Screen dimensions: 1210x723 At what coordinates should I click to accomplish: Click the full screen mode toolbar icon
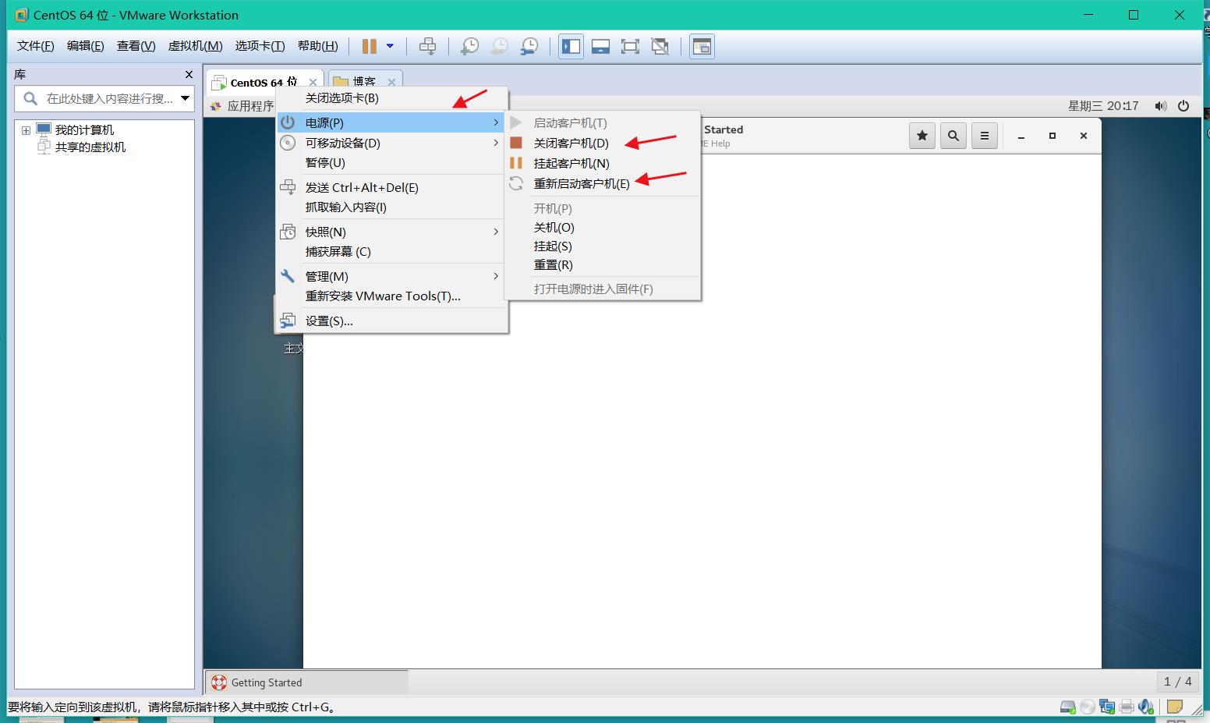[630, 46]
